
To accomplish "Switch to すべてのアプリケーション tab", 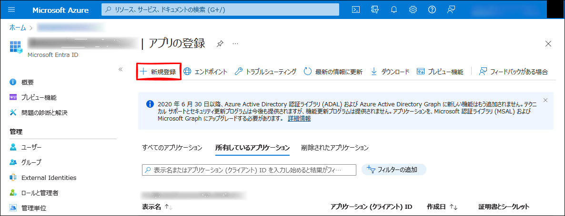I will [172, 148].
